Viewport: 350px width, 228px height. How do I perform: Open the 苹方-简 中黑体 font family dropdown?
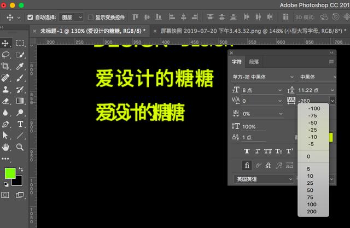coord(264,77)
